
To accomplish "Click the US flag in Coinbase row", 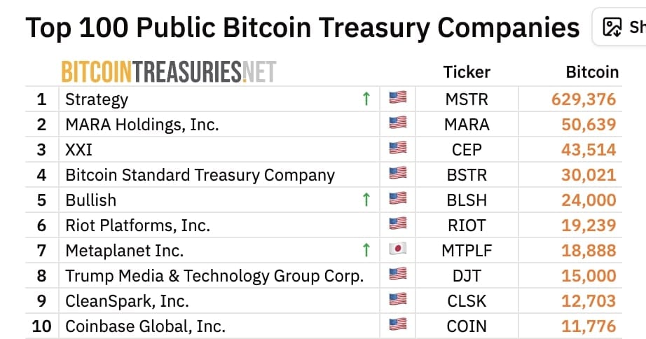I will [398, 326].
